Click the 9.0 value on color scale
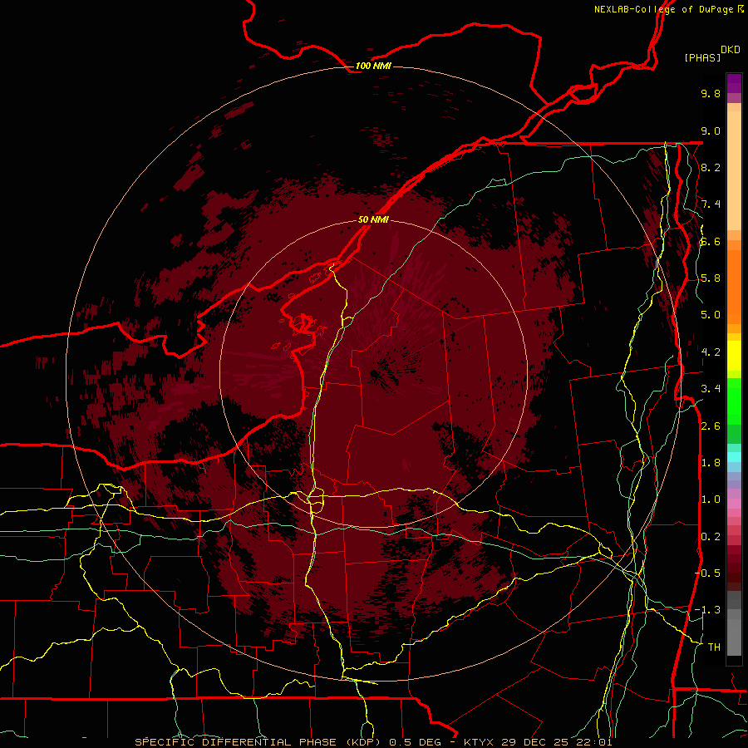This screenshot has width=748, height=748. coord(711,130)
